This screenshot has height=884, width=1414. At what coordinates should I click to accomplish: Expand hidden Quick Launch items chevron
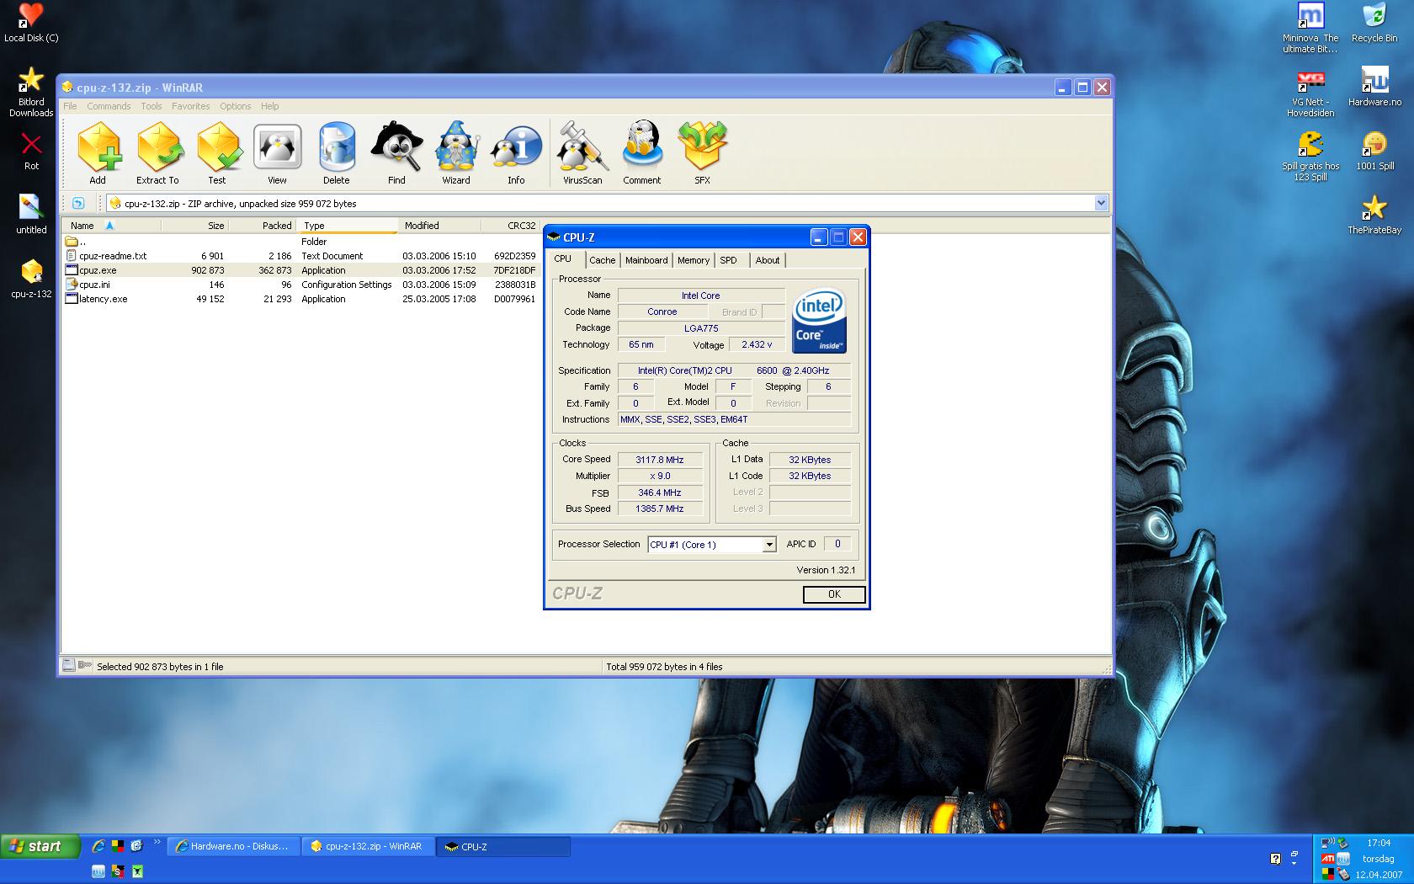coord(157,842)
